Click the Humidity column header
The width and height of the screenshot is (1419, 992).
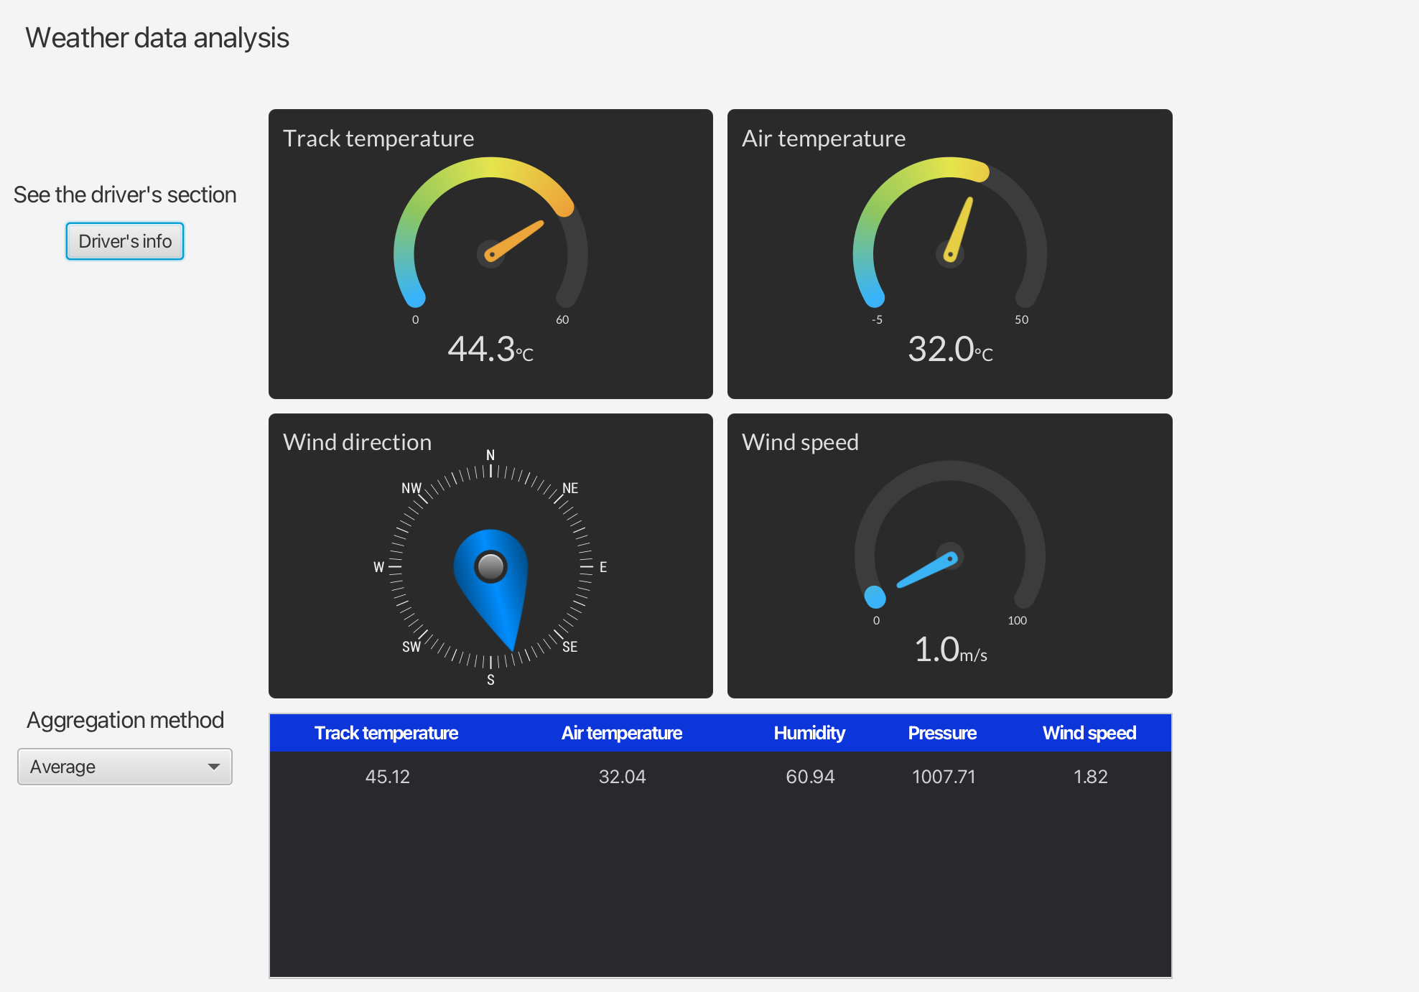[x=809, y=733]
